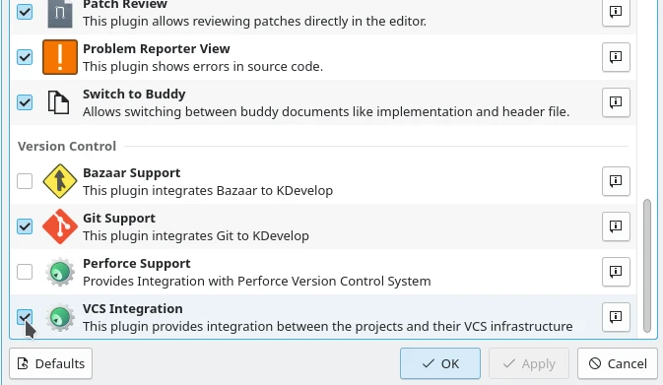Screen dimensions: 663x385
Task: Restore settings with the Defaults button
Action: pyautogui.click(x=51, y=363)
